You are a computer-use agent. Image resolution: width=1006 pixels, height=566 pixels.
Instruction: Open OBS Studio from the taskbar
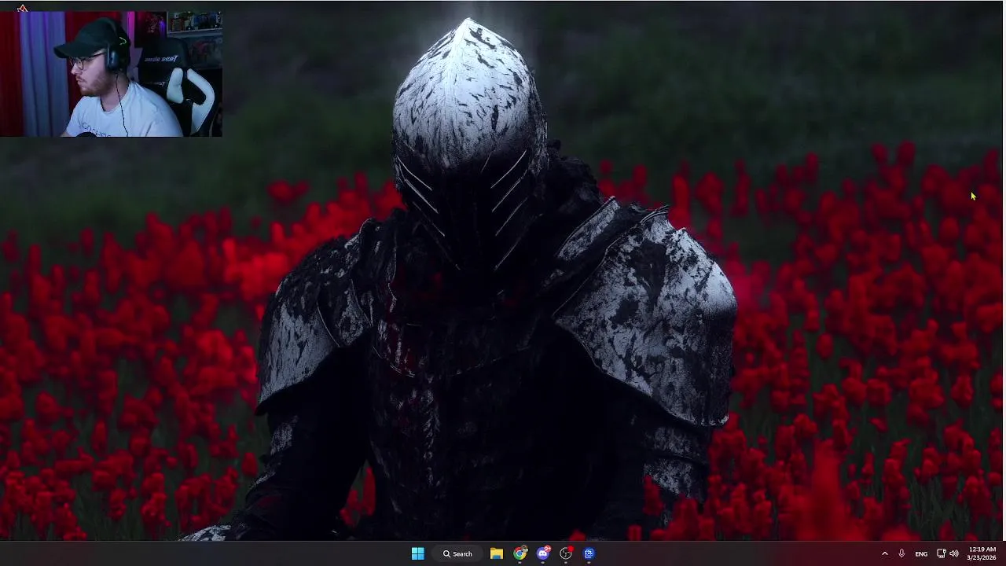[566, 553]
